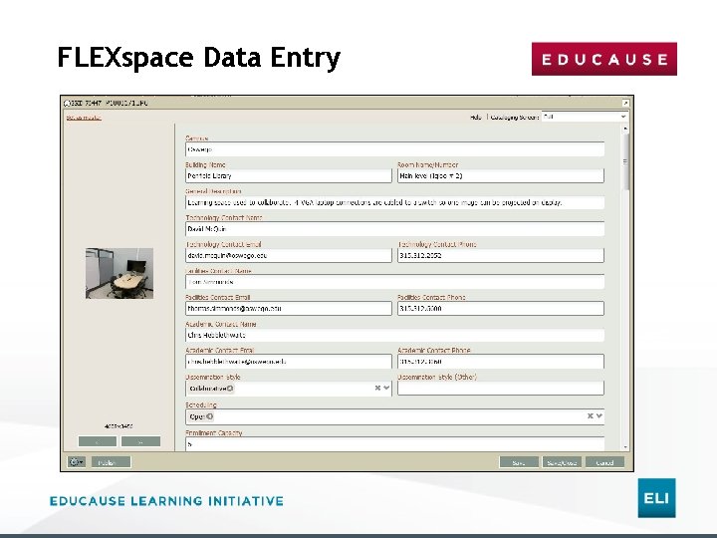Open the gear settings menu bottom-left
Image resolution: width=717 pixels, height=538 pixels.
(x=77, y=462)
